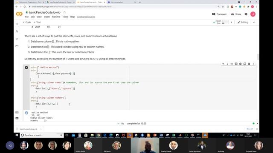Open Colab settings gear in header
The image size is (273, 153).
[x=246, y=14]
